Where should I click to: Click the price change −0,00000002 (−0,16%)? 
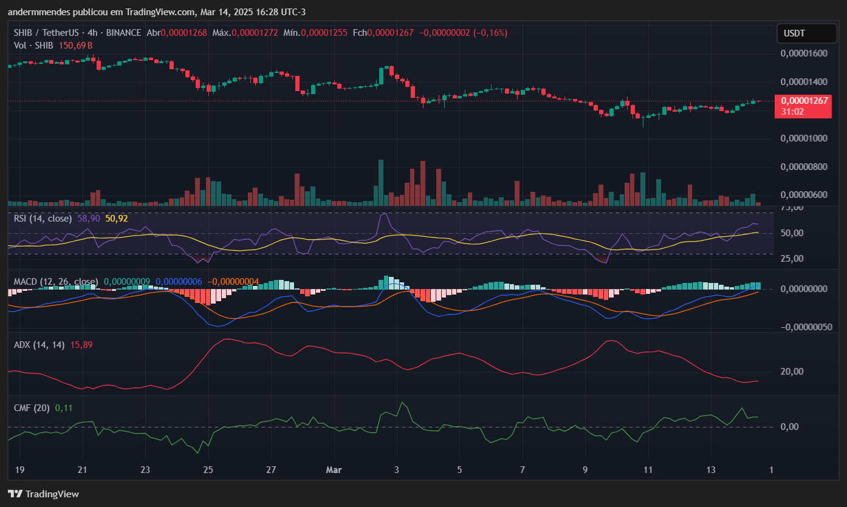coord(463,33)
